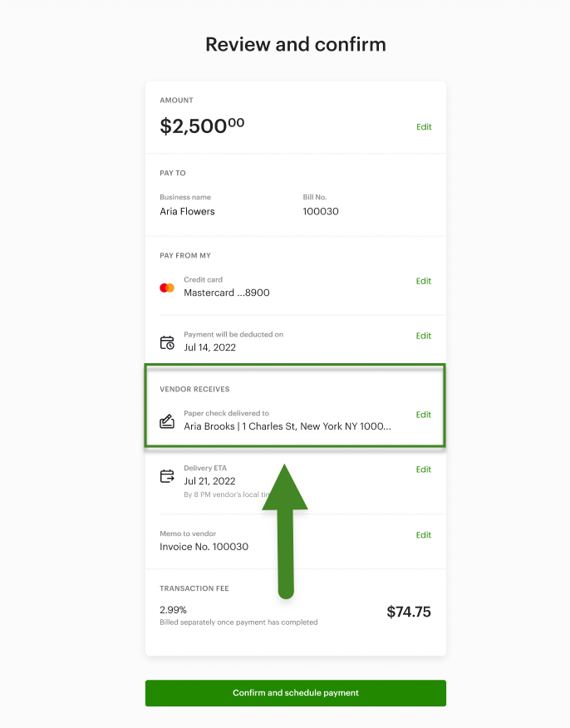Click the $74.75 transaction fee amount
Screen dimensions: 570x728
(x=409, y=612)
